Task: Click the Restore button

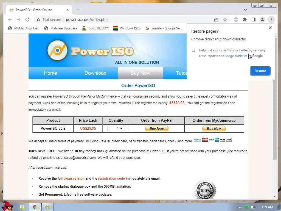Action: (x=260, y=71)
